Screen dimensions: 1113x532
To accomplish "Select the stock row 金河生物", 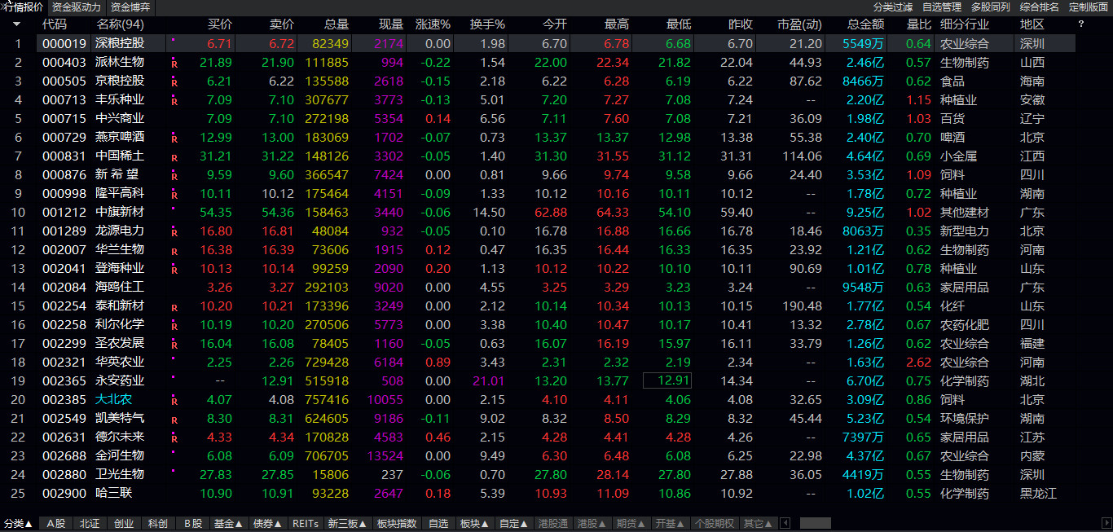I will pyautogui.click(x=556, y=455).
